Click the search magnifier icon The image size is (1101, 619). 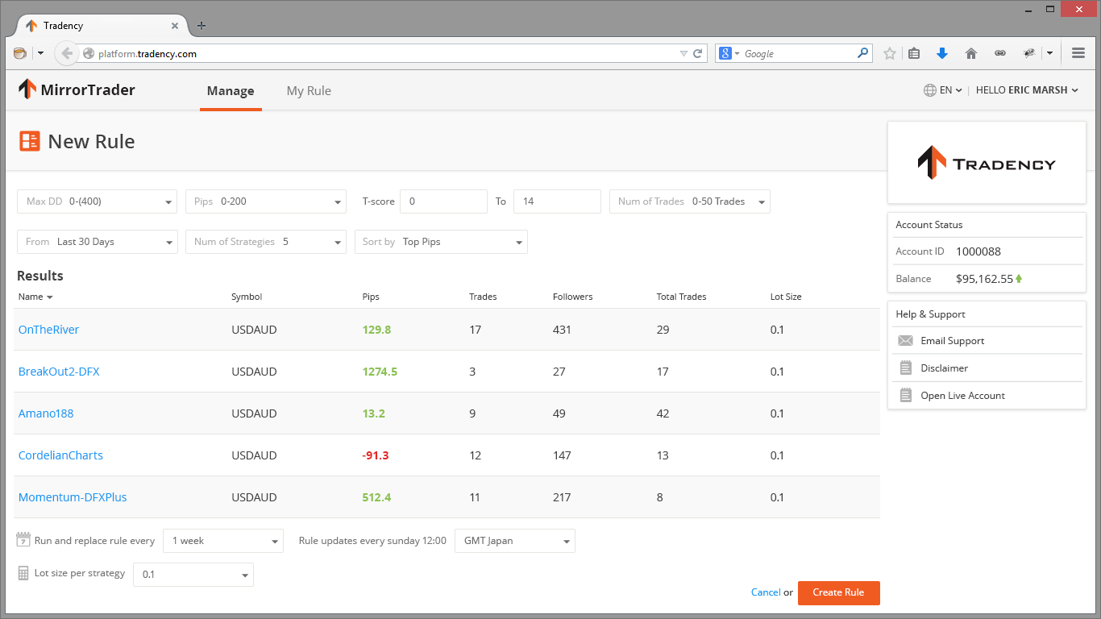point(863,53)
